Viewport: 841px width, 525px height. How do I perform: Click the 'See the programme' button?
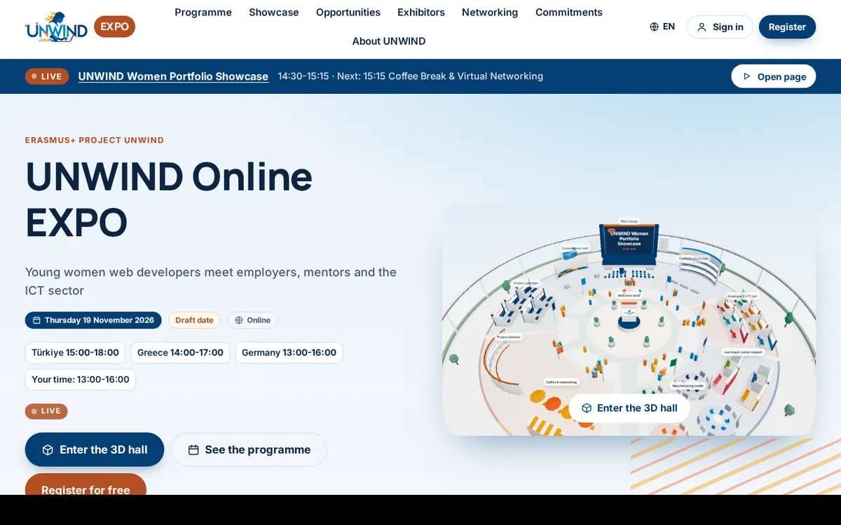coord(249,449)
